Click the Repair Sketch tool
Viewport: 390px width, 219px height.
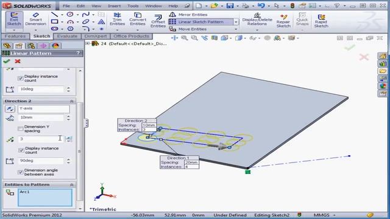pyautogui.click(x=283, y=21)
